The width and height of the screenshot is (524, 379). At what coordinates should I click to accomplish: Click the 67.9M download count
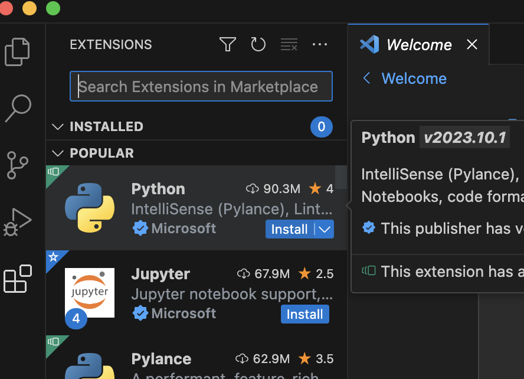coord(271,274)
